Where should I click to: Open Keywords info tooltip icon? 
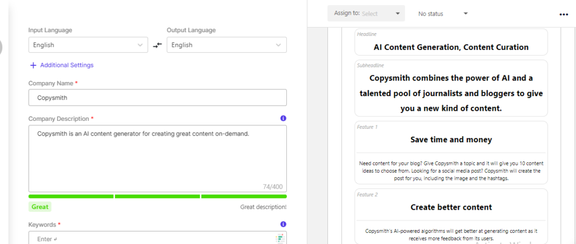pyautogui.click(x=283, y=224)
